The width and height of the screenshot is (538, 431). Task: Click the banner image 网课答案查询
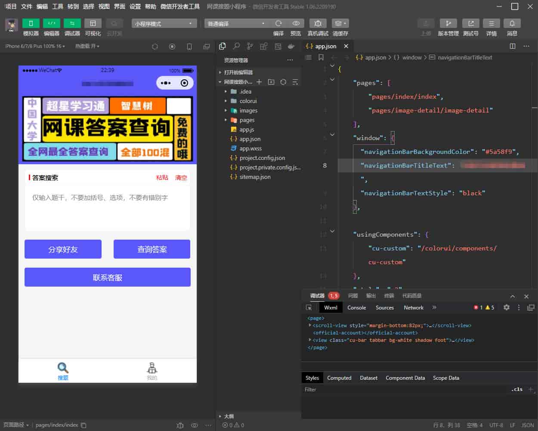107,129
